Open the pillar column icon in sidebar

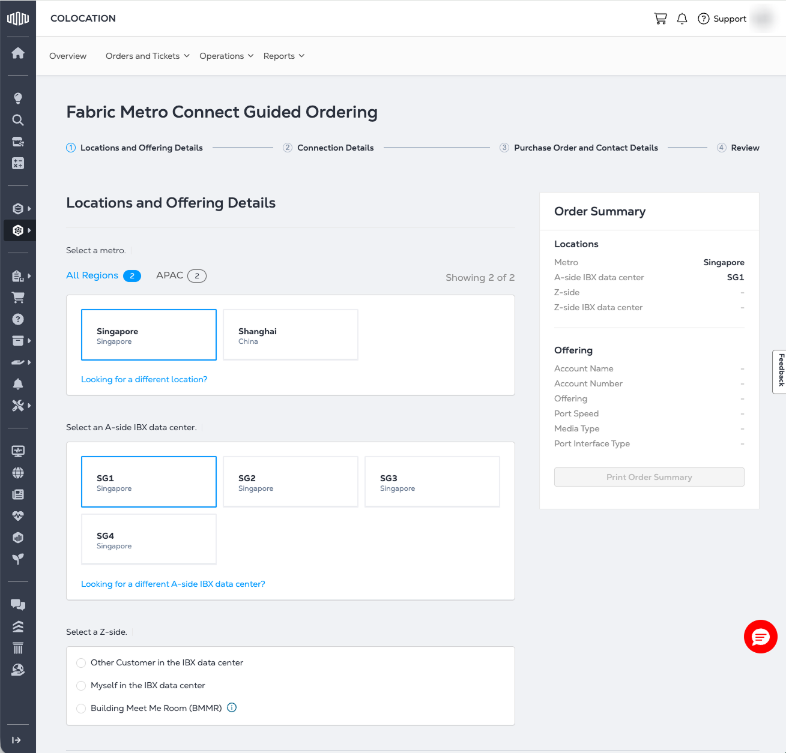(18, 648)
